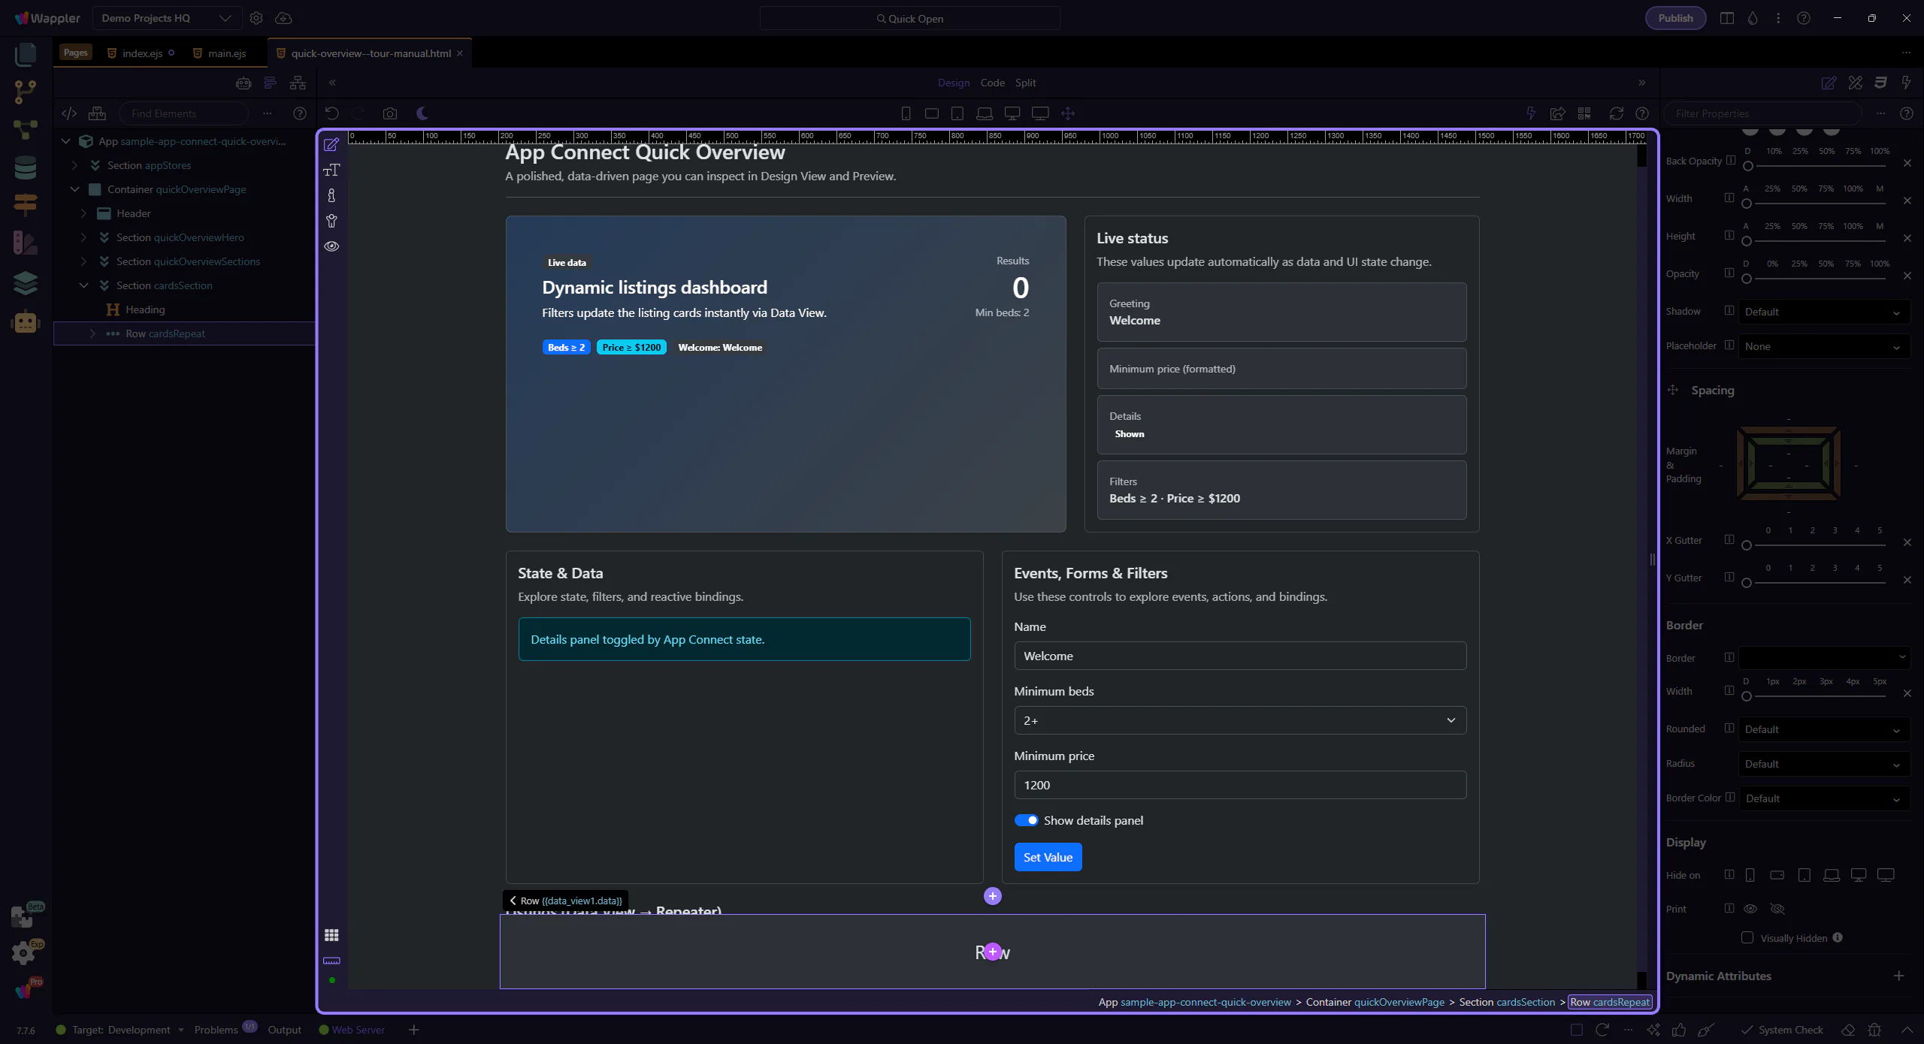The height and width of the screenshot is (1044, 1924).
Task: Take a snapshot with the camera icon
Action: [389, 113]
